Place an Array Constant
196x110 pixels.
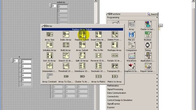[50, 76]
